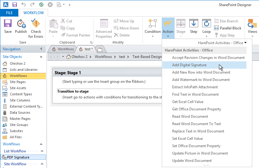Open the Customize Quick Access Toolbar arrow

click(x=69, y=5)
